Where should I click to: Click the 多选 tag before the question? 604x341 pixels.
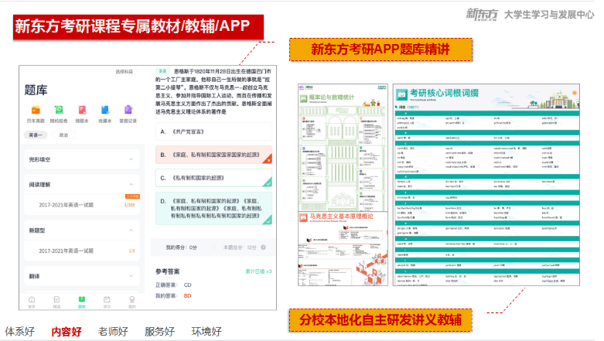(162, 71)
